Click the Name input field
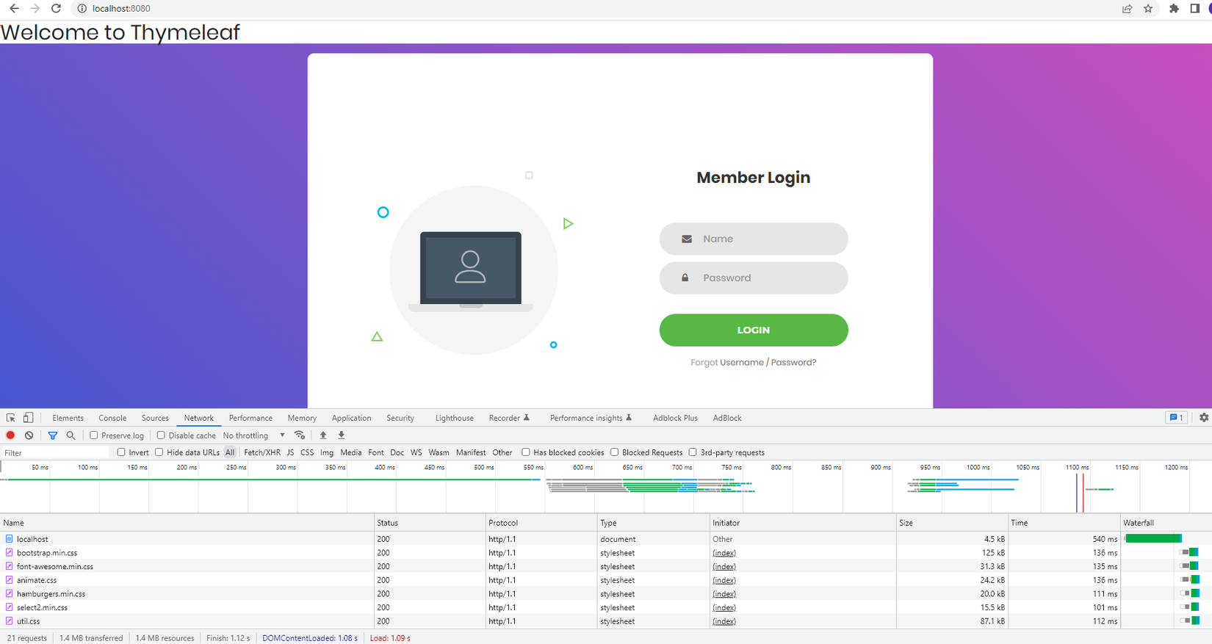The image size is (1212, 644). (x=754, y=239)
